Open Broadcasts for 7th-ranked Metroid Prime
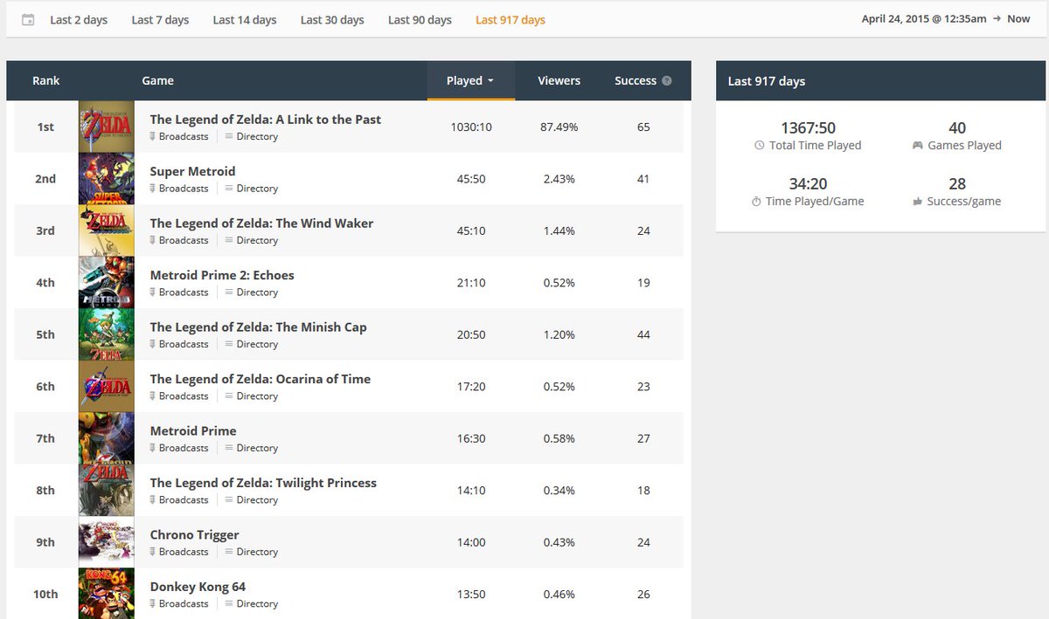Screen dimensions: 1049x619 tap(179, 448)
